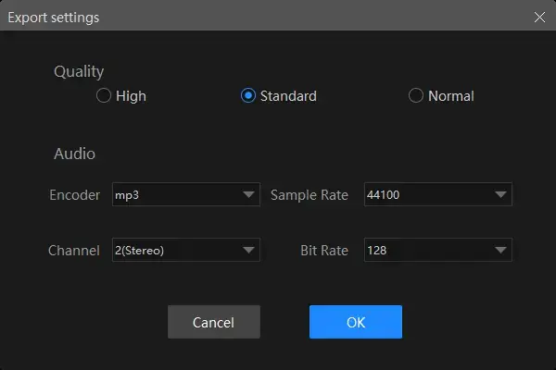Pick the Normal quality radio button
Viewport: 556px width, 370px height.
click(416, 96)
